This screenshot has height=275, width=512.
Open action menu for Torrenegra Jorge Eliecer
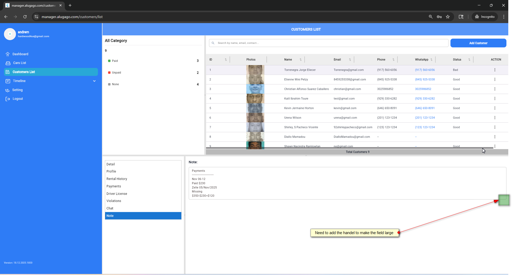pos(494,70)
